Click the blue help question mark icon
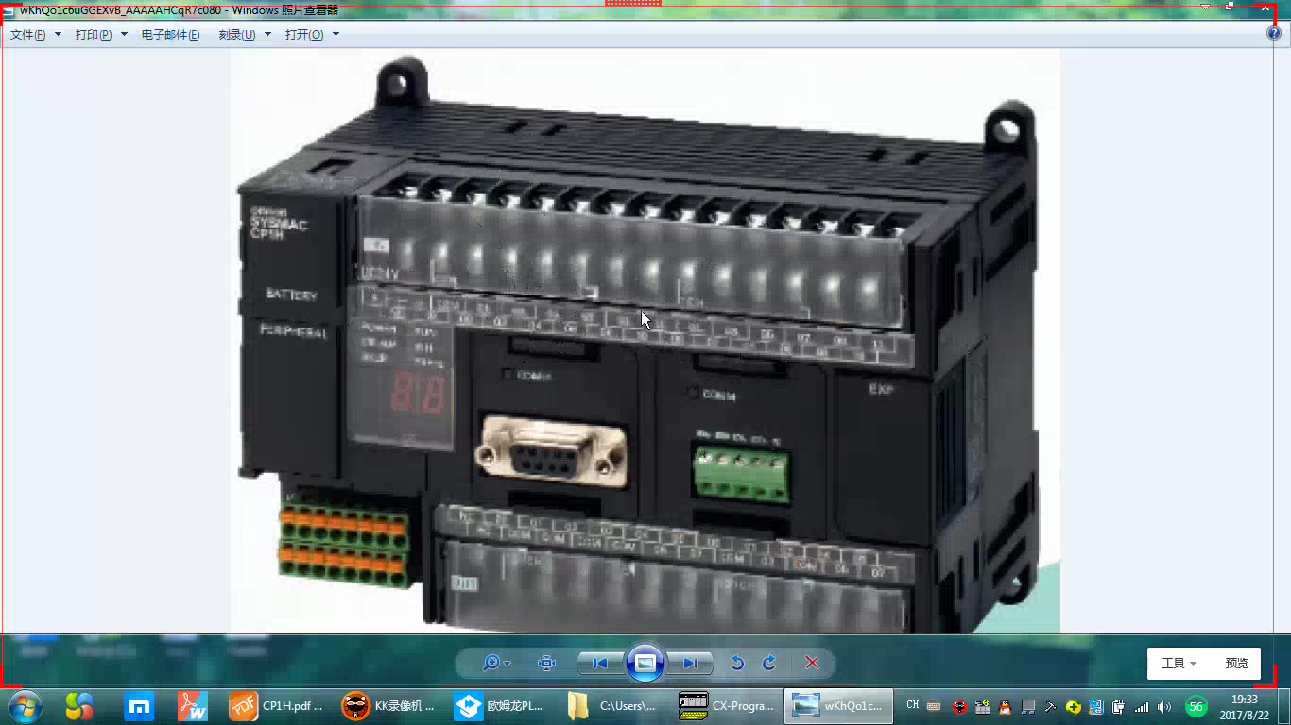This screenshot has width=1291, height=725. (1274, 33)
